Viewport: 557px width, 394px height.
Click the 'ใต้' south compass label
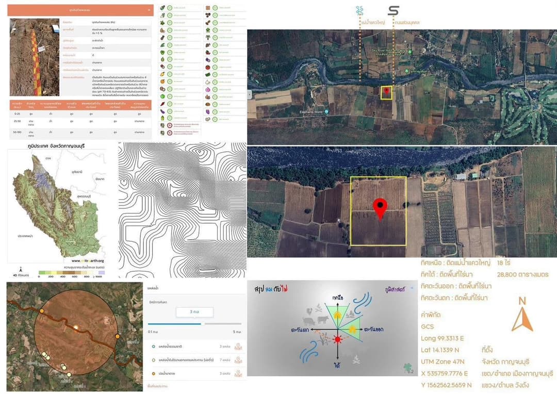click(337, 365)
